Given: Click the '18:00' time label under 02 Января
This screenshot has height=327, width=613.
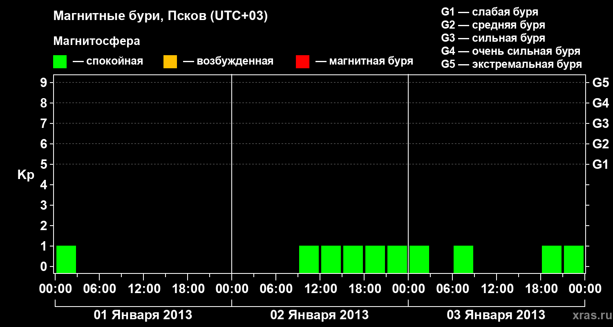Looking at the screenshot, I should click(x=364, y=289).
